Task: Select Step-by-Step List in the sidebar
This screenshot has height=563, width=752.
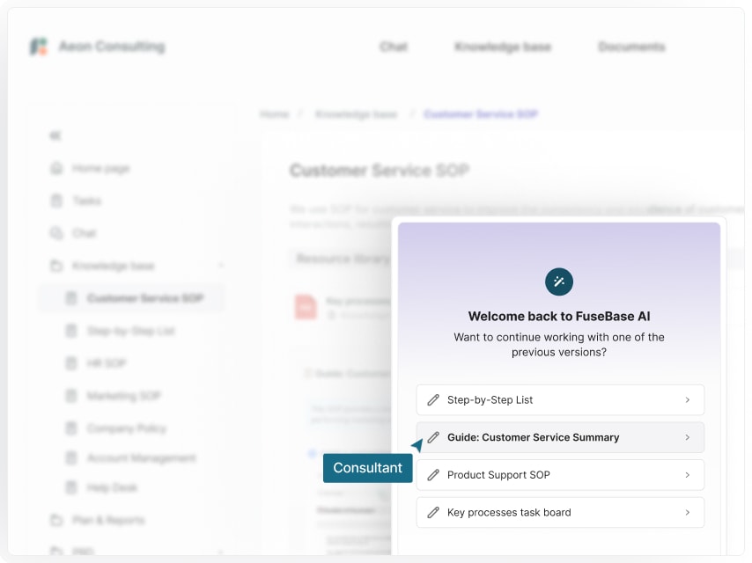Action: (x=131, y=331)
